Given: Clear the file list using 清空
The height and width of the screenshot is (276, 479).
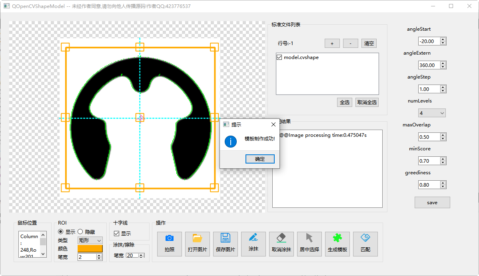Looking at the screenshot, I should [x=368, y=43].
